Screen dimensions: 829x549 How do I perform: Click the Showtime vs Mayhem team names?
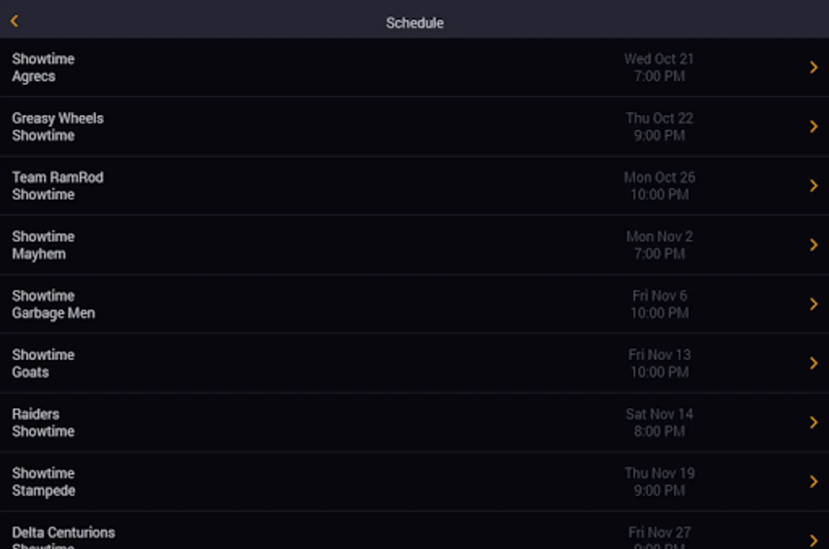pyautogui.click(x=43, y=245)
